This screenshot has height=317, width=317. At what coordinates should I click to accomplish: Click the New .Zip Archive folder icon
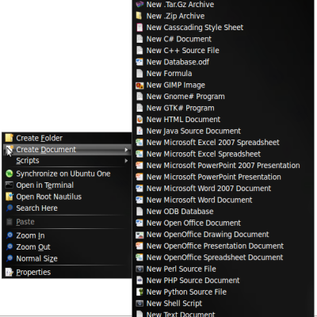139,16
